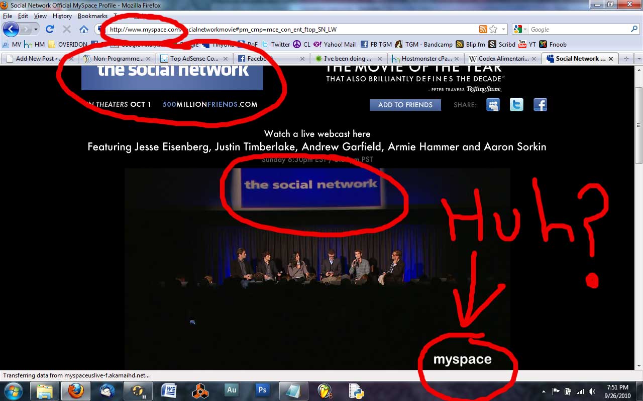
Task: Open the MV bookmark
Action: point(12,44)
